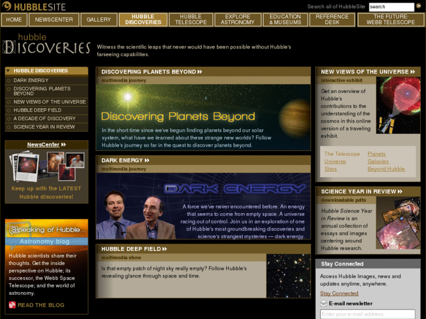Click the Stay Connected link
Screen dimensions: 426x319
point(339,293)
